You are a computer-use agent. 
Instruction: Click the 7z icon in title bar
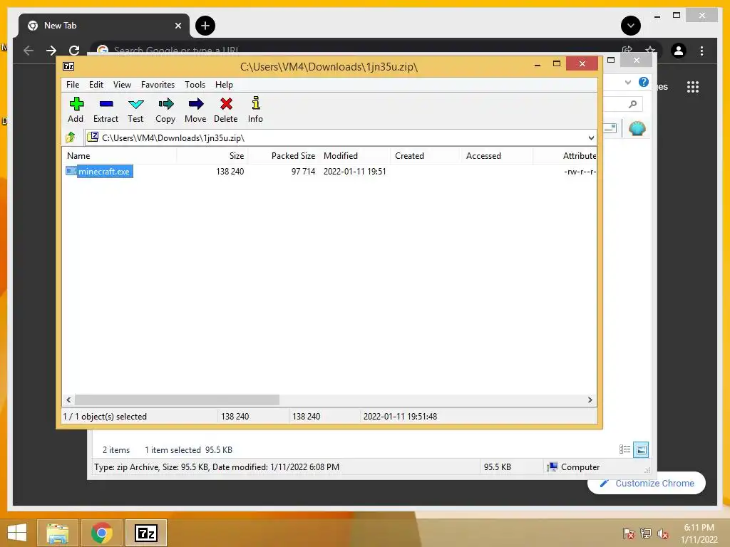pos(68,66)
